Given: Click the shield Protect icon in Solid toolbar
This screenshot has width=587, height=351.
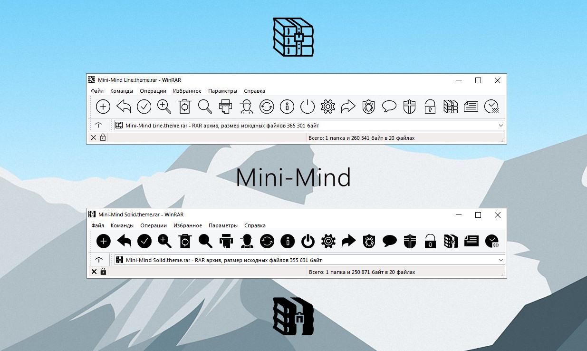Looking at the screenshot, I should 409,241.
